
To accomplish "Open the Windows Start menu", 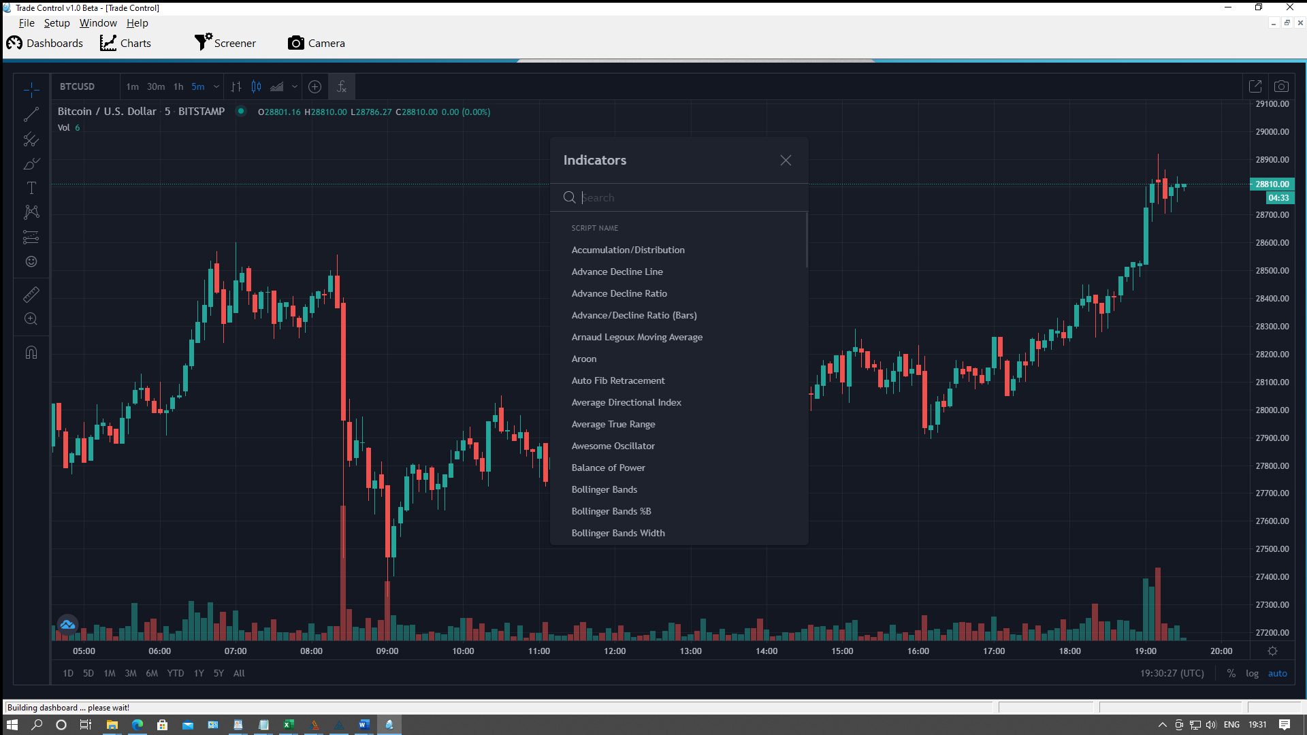I will coord(12,725).
